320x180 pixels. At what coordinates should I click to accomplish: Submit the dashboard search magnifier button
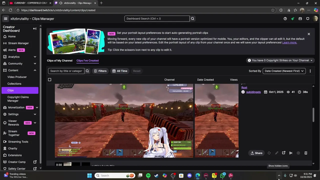coord(192,18)
